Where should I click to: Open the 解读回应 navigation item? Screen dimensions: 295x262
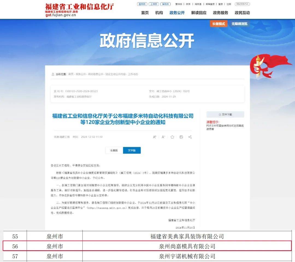point(199,13)
